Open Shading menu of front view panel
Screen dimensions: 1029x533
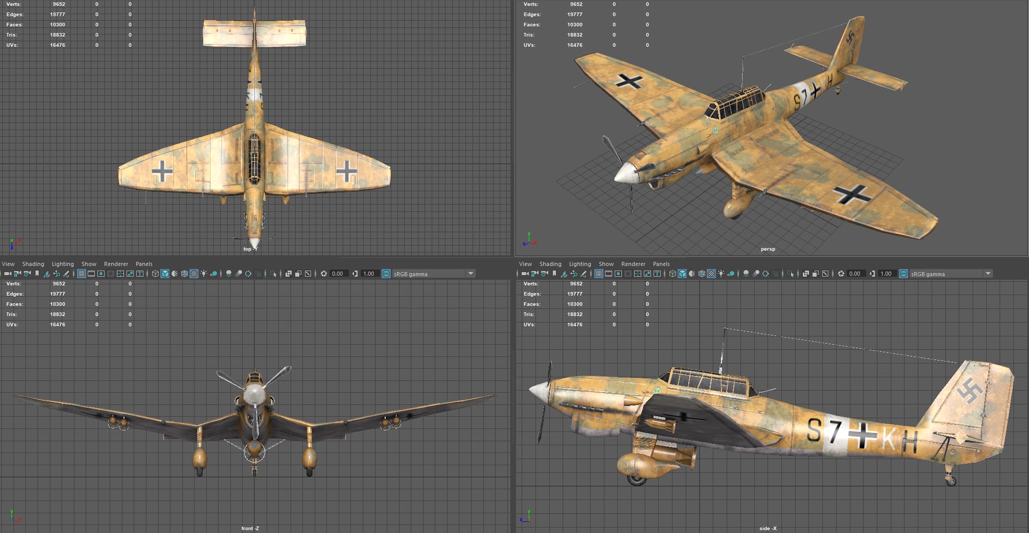(x=33, y=264)
